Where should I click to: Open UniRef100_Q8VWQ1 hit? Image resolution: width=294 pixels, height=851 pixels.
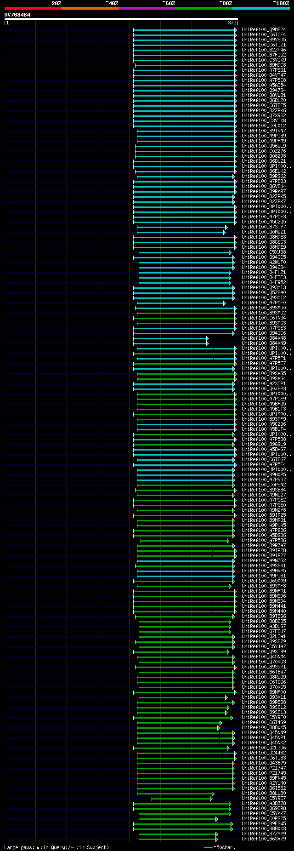(x=264, y=96)
